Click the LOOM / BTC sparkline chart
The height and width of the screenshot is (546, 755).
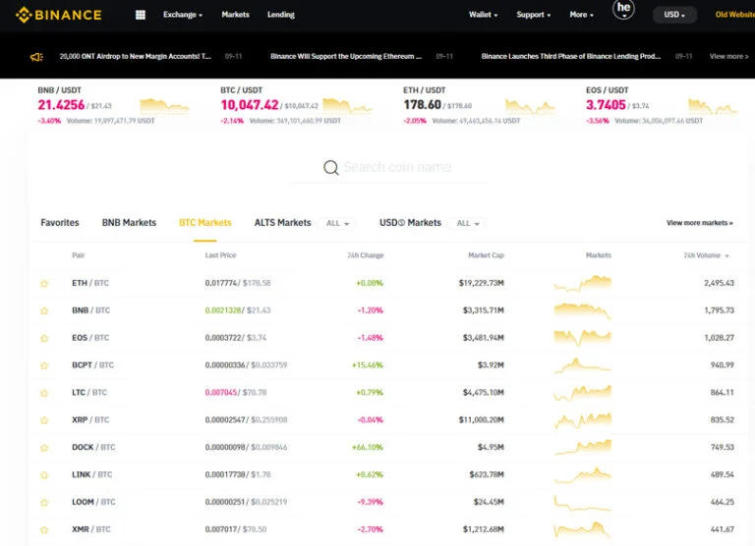click(583, 503)
